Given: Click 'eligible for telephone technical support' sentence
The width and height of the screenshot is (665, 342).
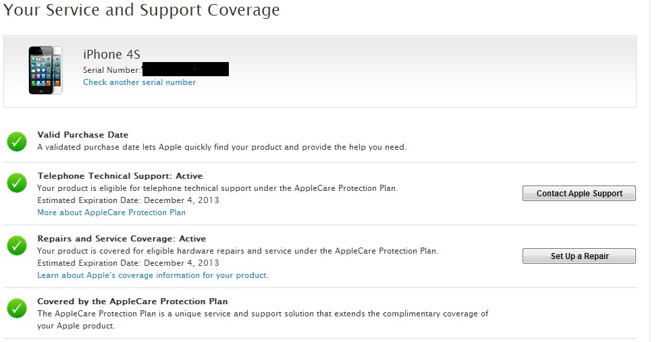Looking at the screenshot, I should [217, 188].
